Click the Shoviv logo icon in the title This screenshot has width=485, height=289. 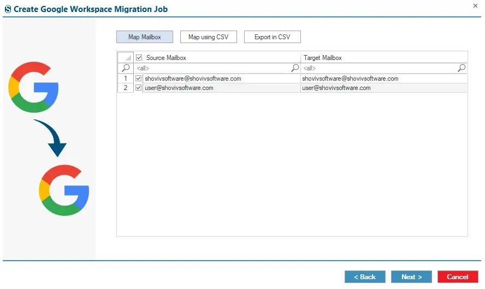click(8, 9)
